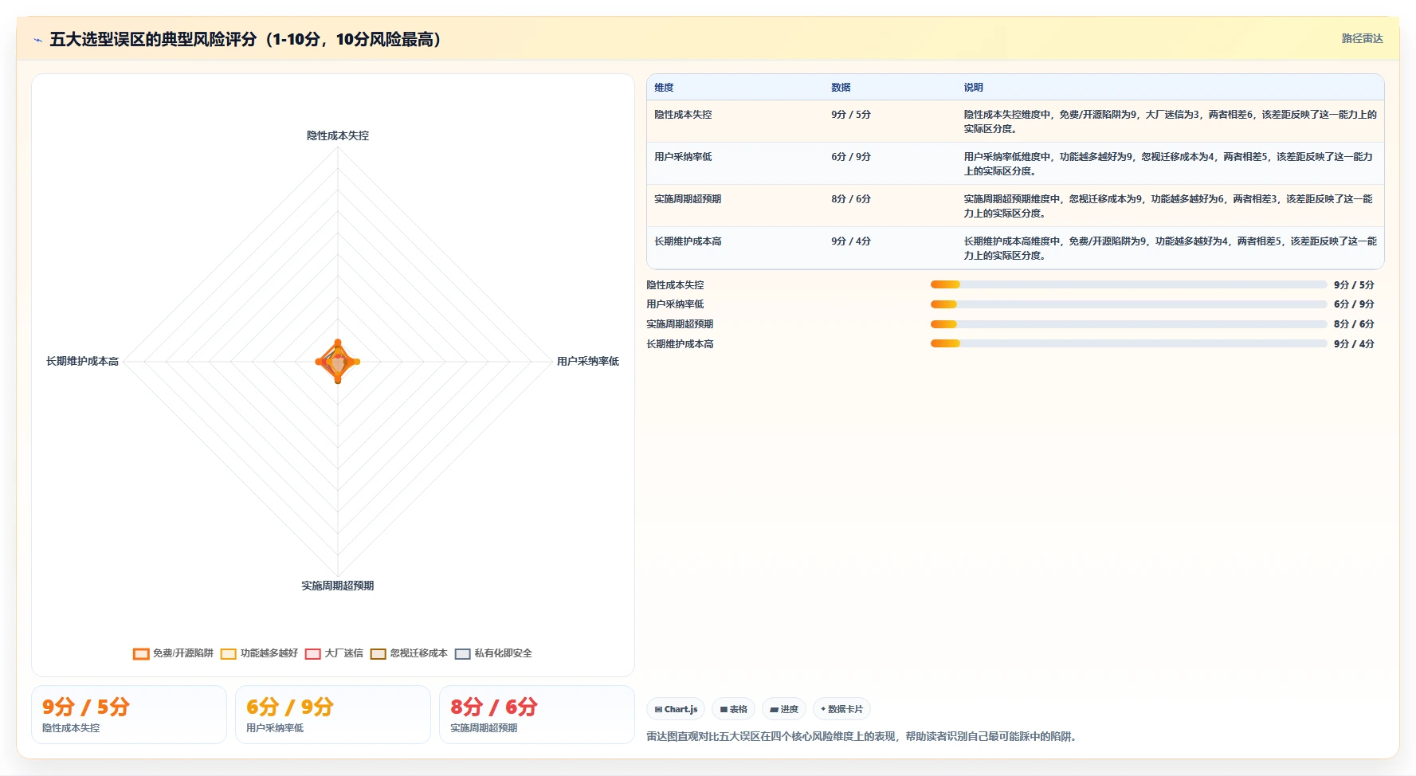Click the 用户采纳率低 progress bar
The width and height of the screenshot is (1416, 776).
pyautogui.click(x=1128, y=304)
